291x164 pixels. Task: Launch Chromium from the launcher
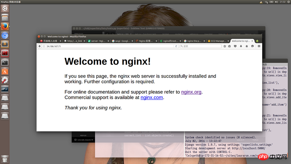click(5, 35)
